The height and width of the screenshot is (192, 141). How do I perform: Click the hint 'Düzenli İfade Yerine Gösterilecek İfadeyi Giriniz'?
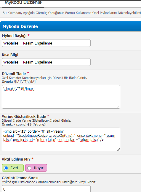pos(36,120)
